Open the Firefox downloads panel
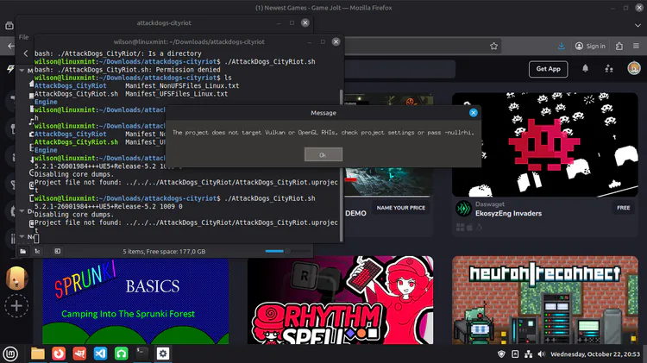This screenshot has width=647, height=363. [562, 47]
